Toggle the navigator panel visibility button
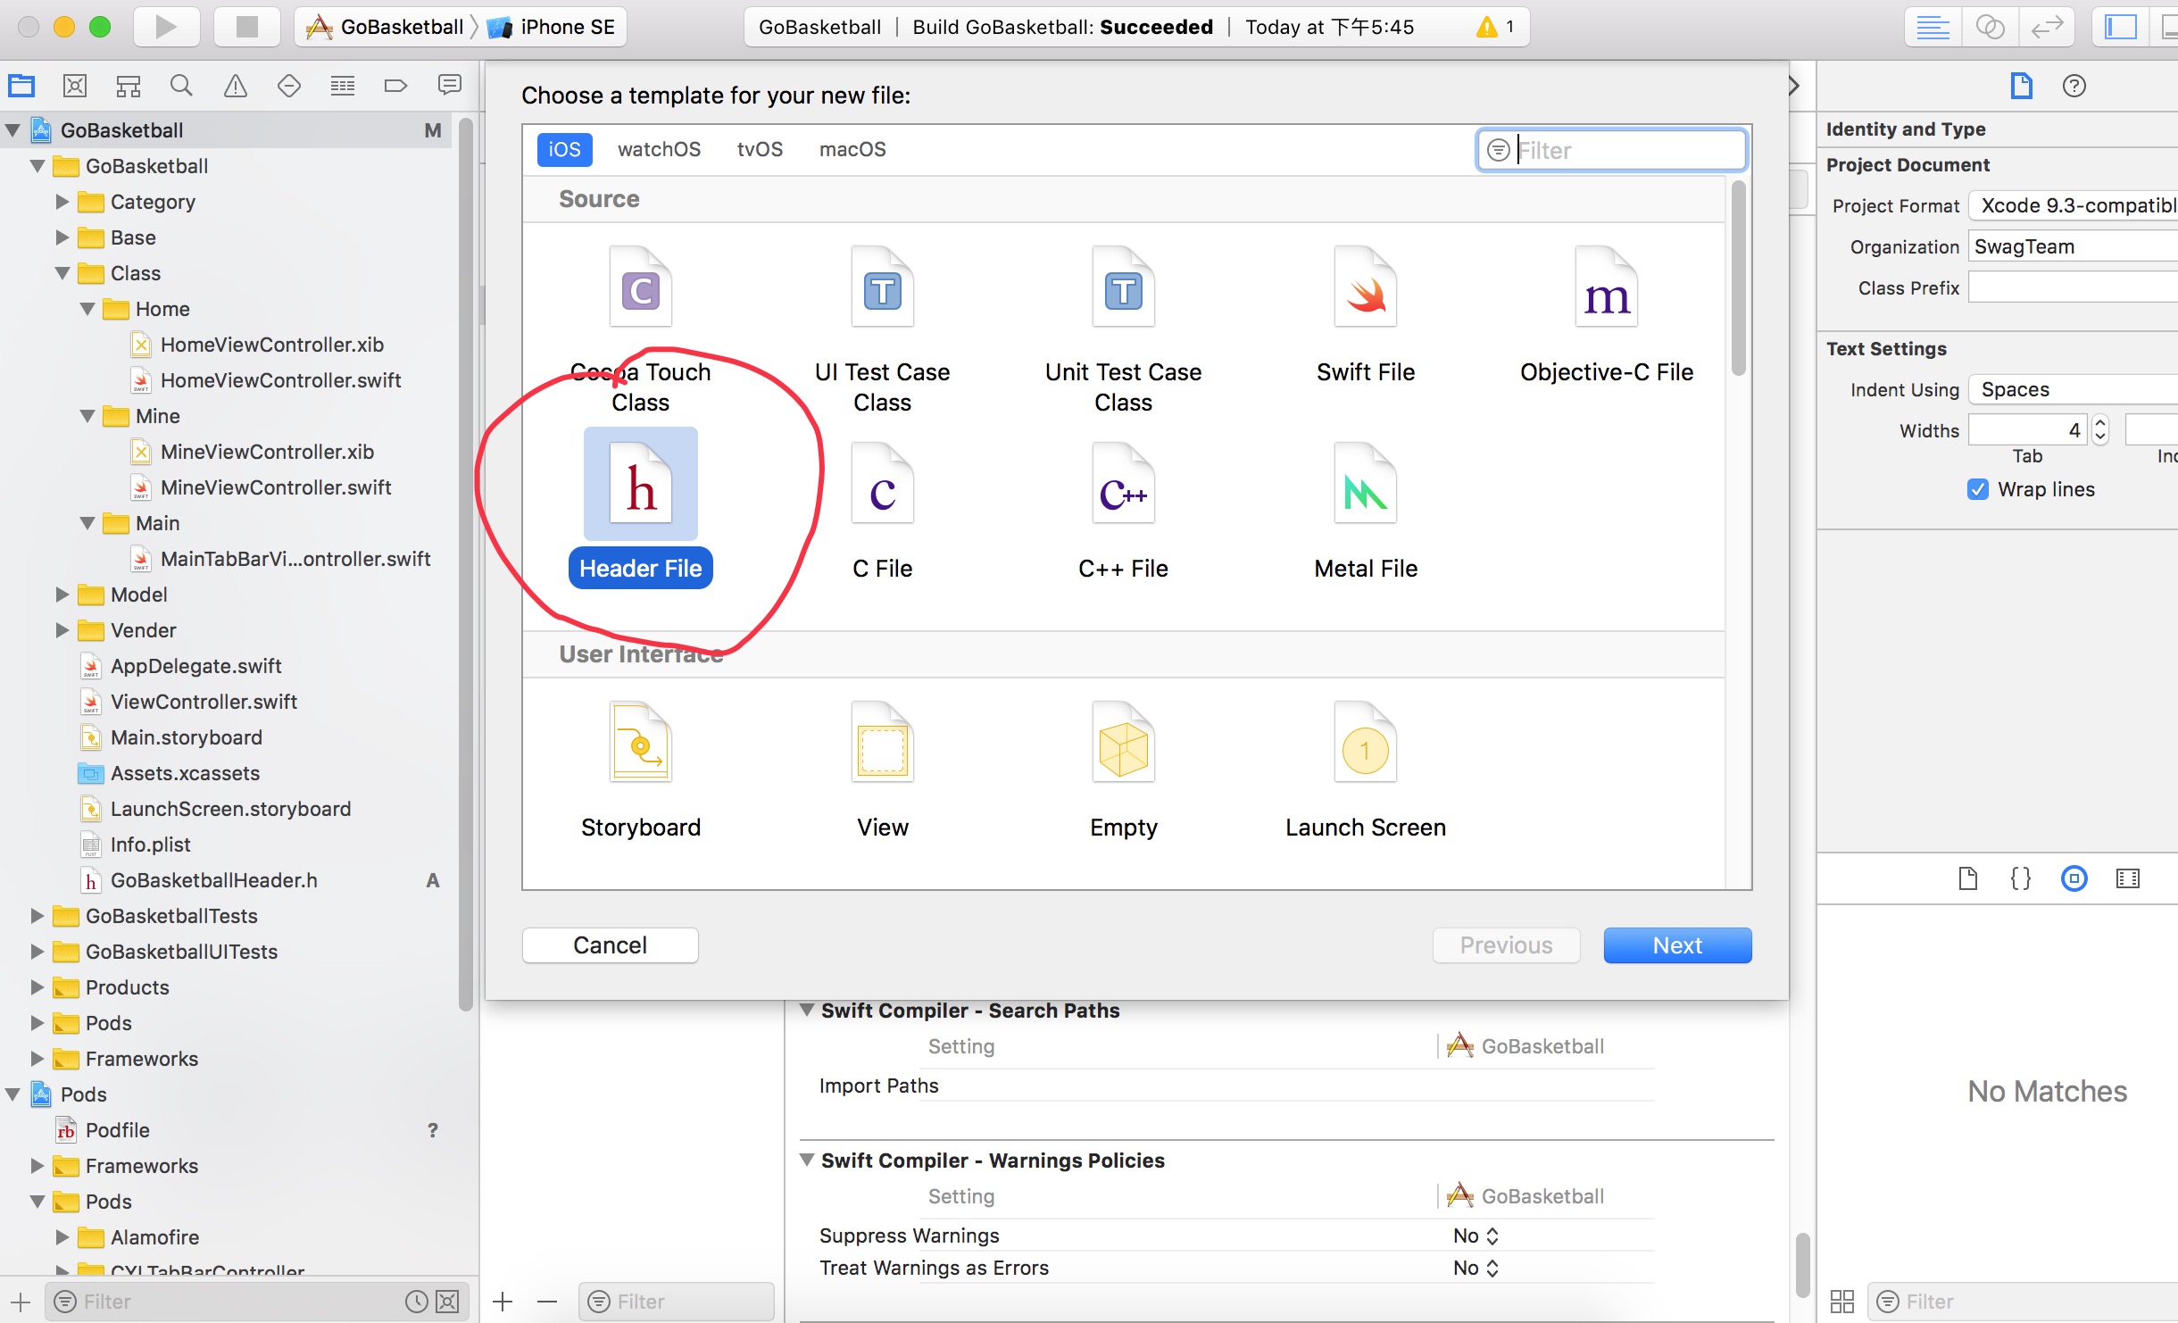The height and width of the screenshot is (1323, 2178). [x=2121, y=27]
